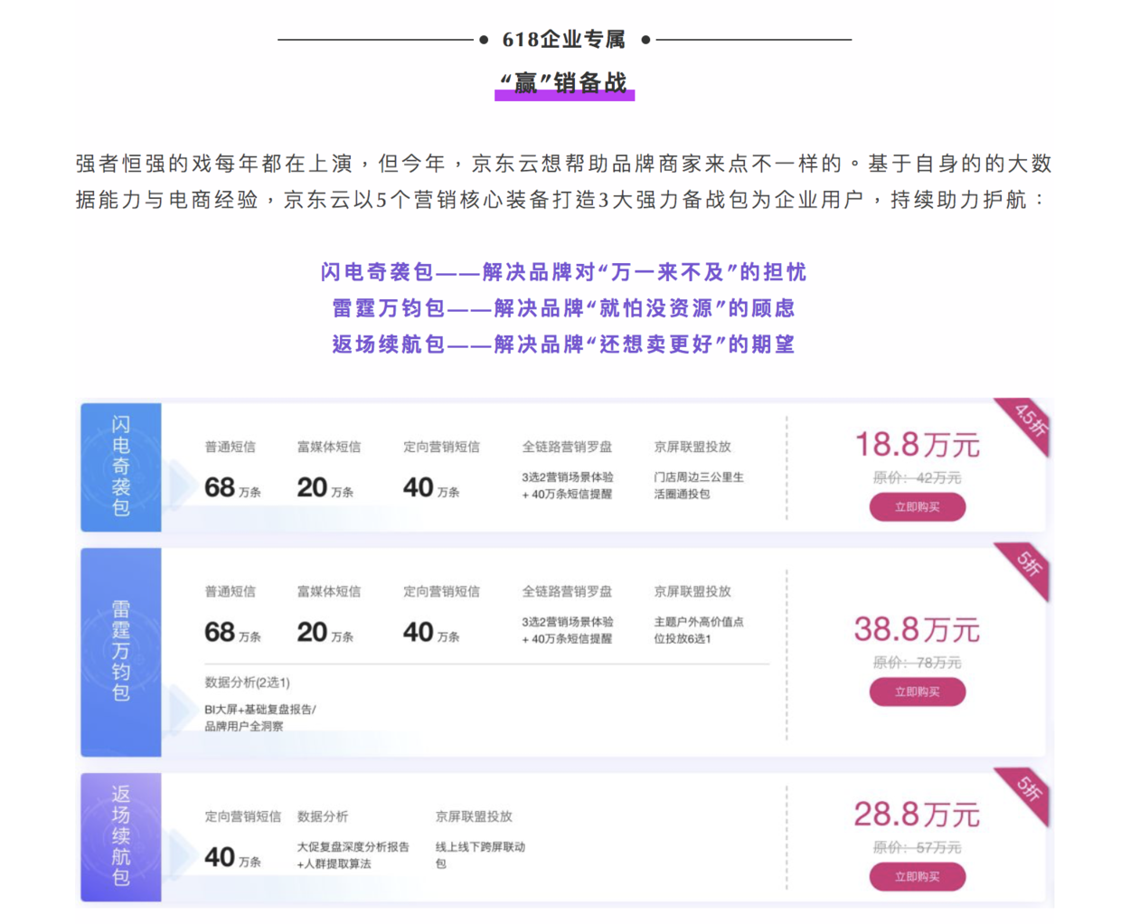Click the “赢”销备战 highlighted title
Screen dimensions: 1121x924
564,83
